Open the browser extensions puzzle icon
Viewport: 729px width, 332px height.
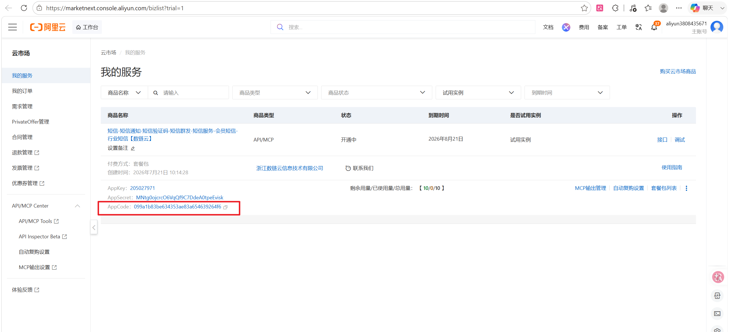click(615, 8)
